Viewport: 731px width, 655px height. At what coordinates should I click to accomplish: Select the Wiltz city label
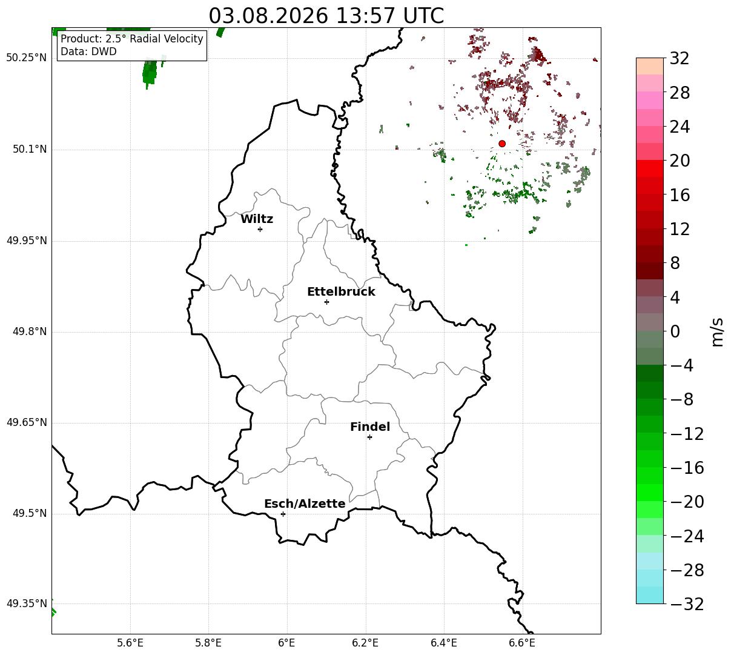point(257,219)
